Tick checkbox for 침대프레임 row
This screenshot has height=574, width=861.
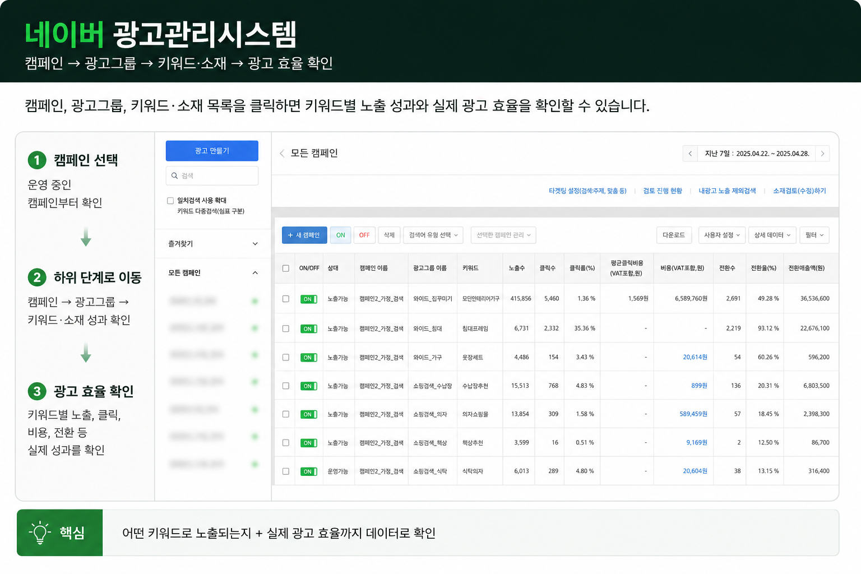tap(286, 328)
